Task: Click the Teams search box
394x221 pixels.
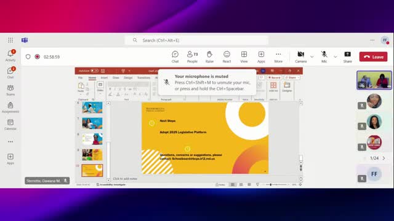Action: 196,41
